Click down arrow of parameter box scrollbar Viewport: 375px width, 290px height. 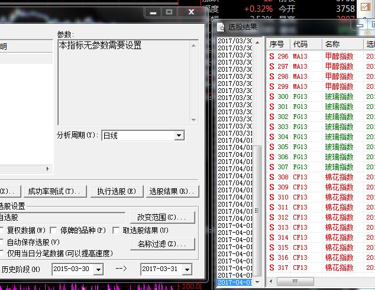click(194, 120)
